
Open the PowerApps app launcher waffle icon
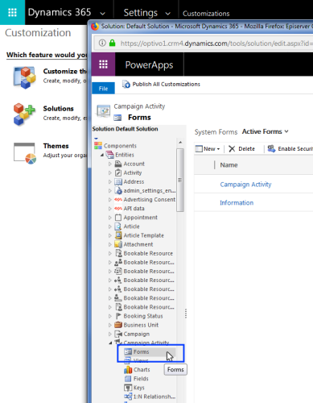[103, 64]
